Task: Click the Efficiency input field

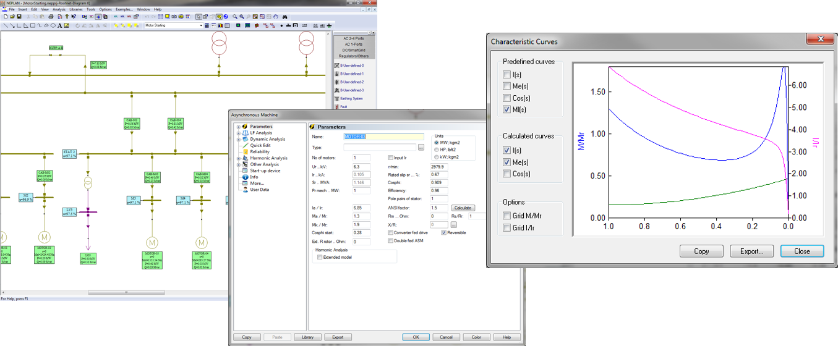Action: [439, 191]
